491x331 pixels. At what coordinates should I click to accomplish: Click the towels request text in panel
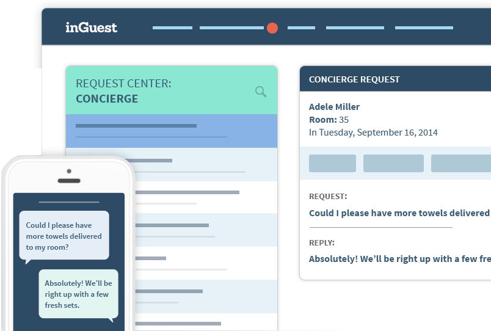click(399, 213)
